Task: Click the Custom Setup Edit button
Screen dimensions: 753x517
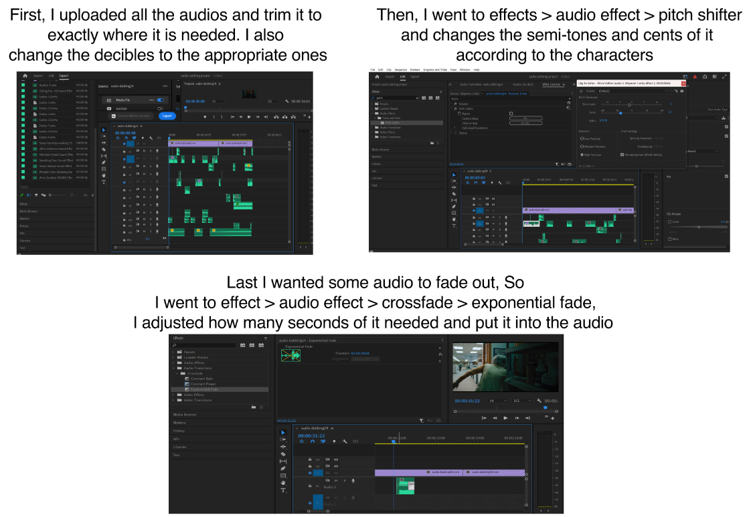Action: (x=526, y=118)
